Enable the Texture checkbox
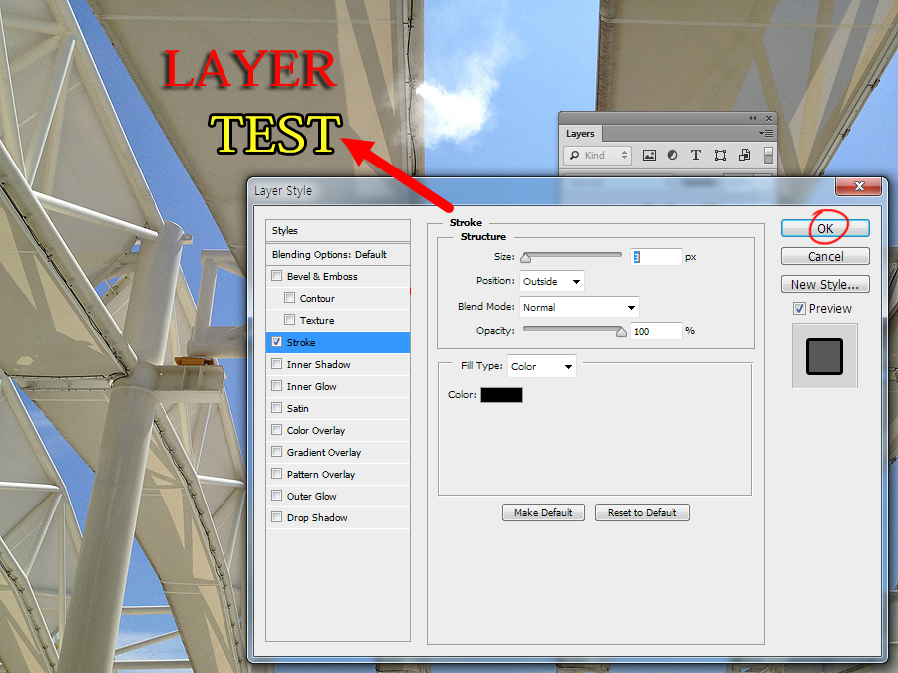This screenshot has width=898, height=673. click(289, 319)
